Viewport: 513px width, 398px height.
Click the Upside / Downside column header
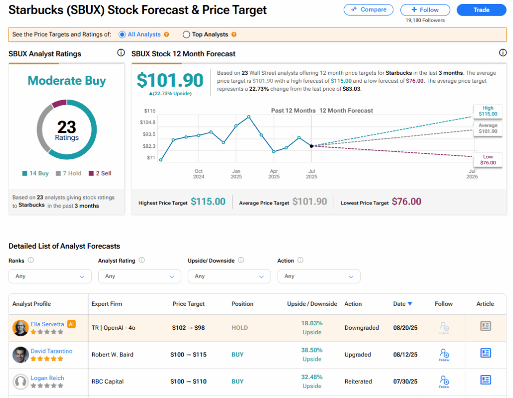[x=312, y=304]
